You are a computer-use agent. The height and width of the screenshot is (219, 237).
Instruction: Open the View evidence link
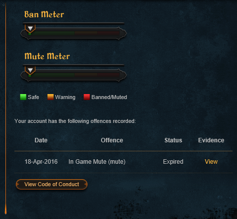click(x=211, y=162)
